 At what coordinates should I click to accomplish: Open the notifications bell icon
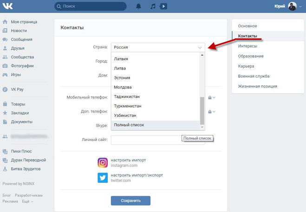click(138, 6)
